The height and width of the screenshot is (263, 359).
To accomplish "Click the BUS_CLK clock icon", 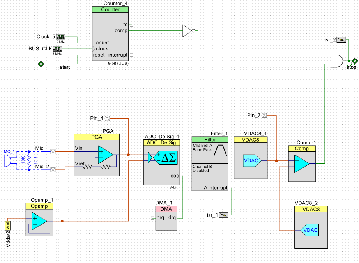I will point(57,49).
